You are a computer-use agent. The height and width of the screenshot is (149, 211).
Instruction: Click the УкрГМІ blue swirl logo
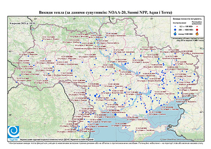pos(13,133)
